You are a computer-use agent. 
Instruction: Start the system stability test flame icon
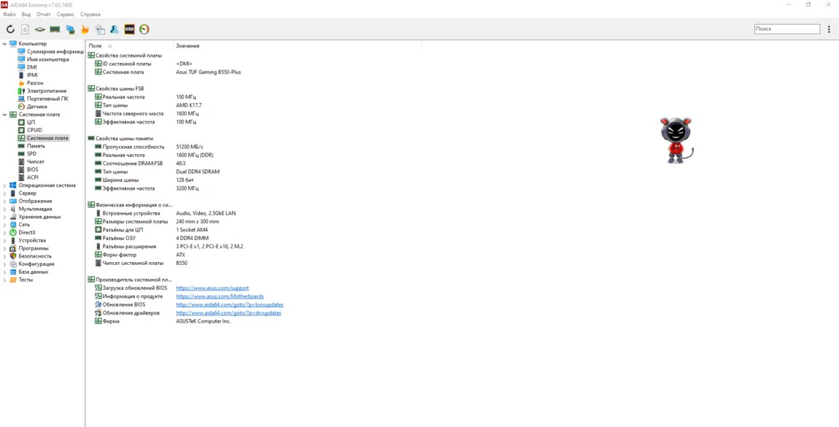(x=85, y=29)
